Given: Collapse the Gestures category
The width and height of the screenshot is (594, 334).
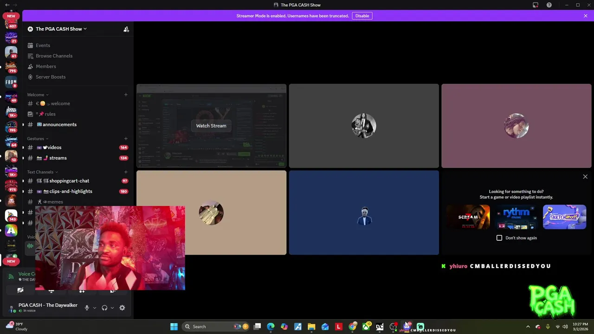Looking at the screenshot, I should click(38, 139).
